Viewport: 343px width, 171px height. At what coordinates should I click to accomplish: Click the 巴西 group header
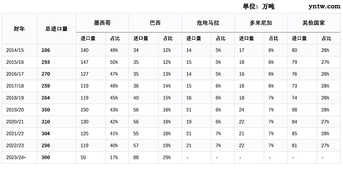(x=155, y=23)
